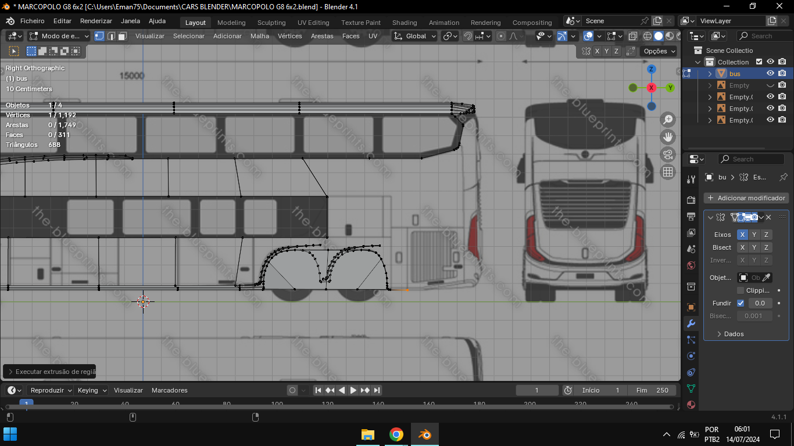Switch to face selection mode

pos(123,36)
